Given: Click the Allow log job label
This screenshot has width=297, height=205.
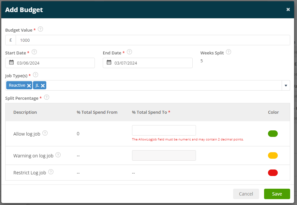Looking at the screenshot, I should coord(27,134).
